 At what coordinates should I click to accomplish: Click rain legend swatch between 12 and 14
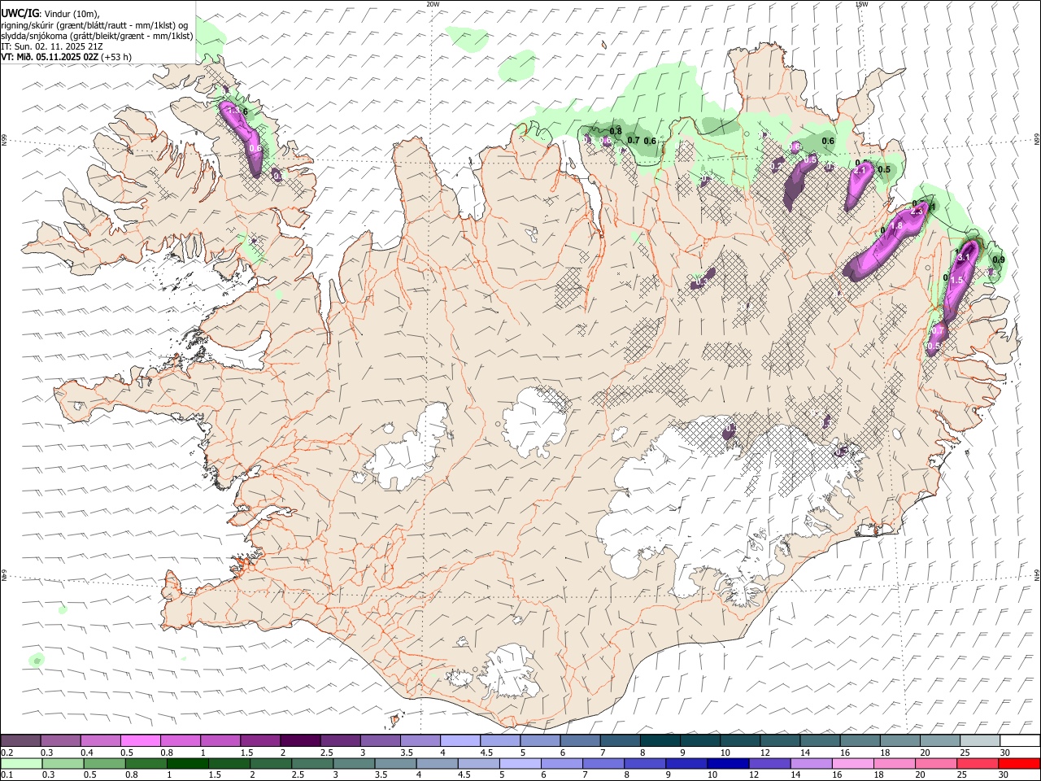coord(769,763)
